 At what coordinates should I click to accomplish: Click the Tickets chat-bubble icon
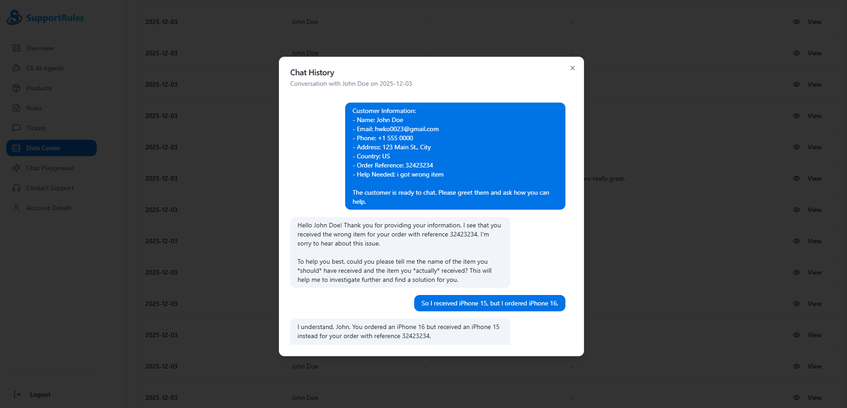17,128
